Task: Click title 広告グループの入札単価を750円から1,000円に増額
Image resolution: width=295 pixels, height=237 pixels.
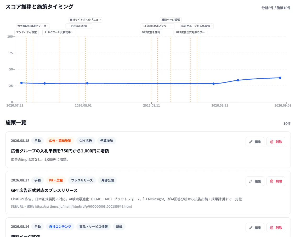Action: [x=60, y=151]
